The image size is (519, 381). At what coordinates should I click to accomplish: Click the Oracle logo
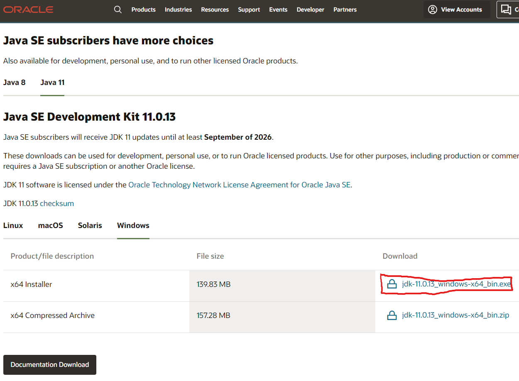[x=28, y=9]
